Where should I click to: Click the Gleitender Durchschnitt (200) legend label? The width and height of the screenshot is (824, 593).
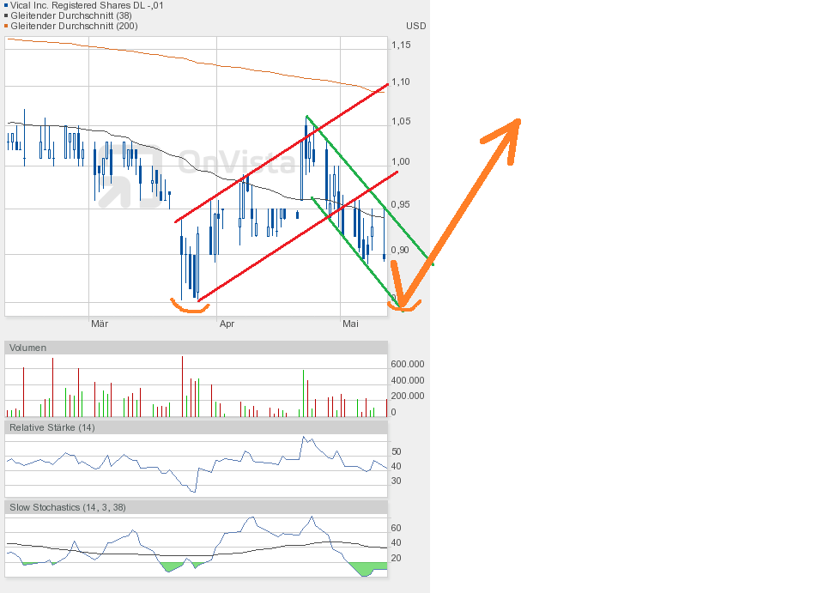74,26
